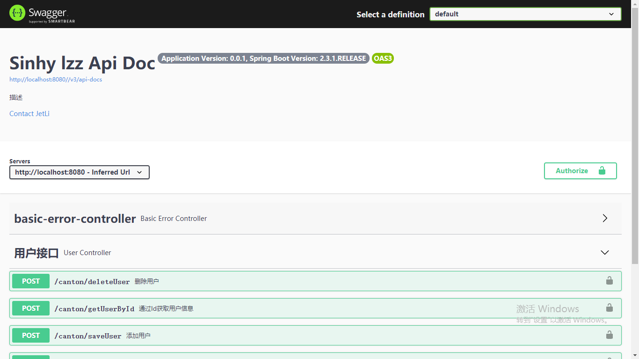Viewport: 639px width, 359px height.
Task: Click the POST badge on the getUserById endpoint
Action: [x=30, y=308]
